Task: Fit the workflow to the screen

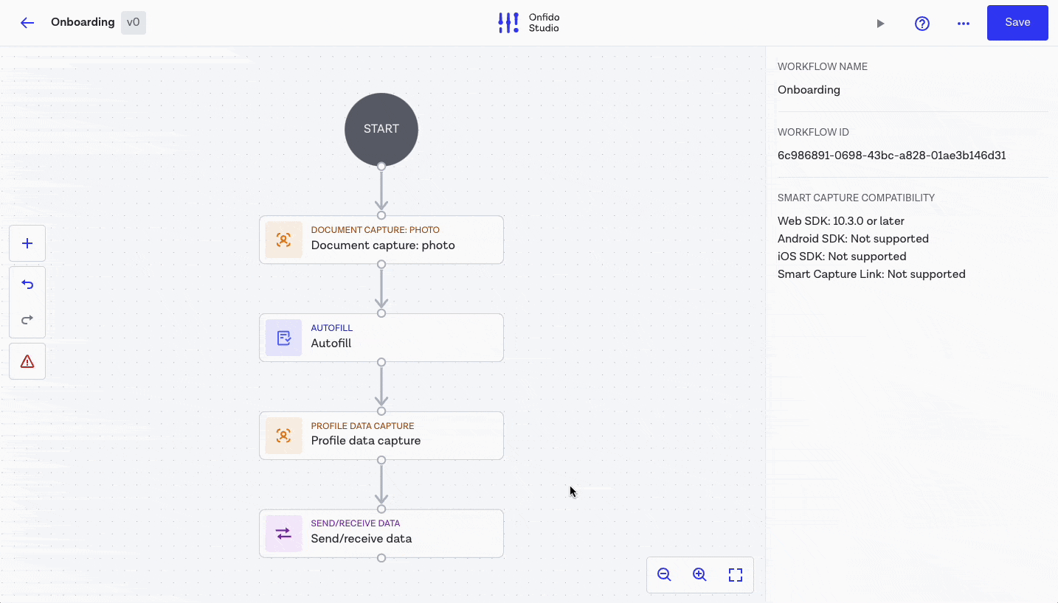Action: (x=735, y=574)
